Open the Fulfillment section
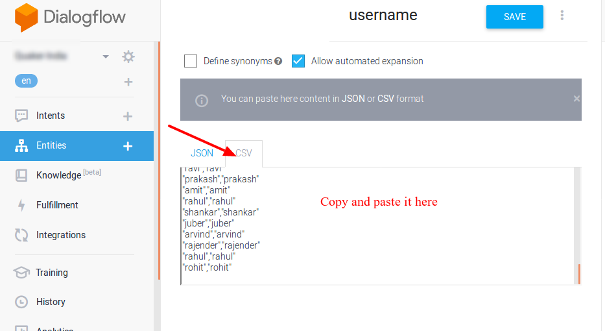This screenshot has width=605, height=331. pos(57,205)
